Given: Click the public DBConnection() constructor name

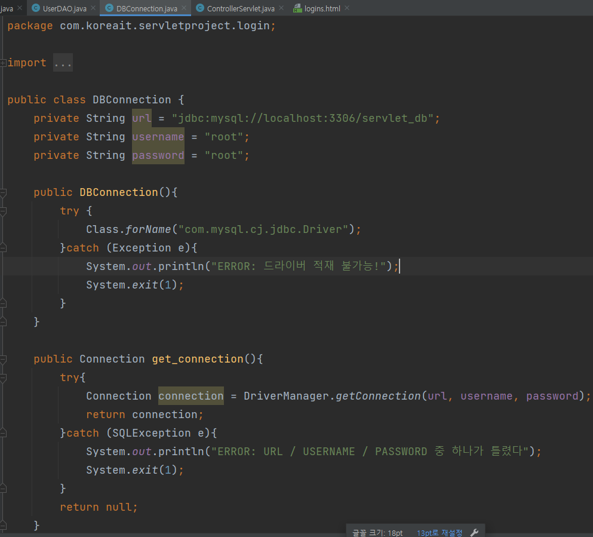Looking at the screenshot, I should (x=119, y=192).
